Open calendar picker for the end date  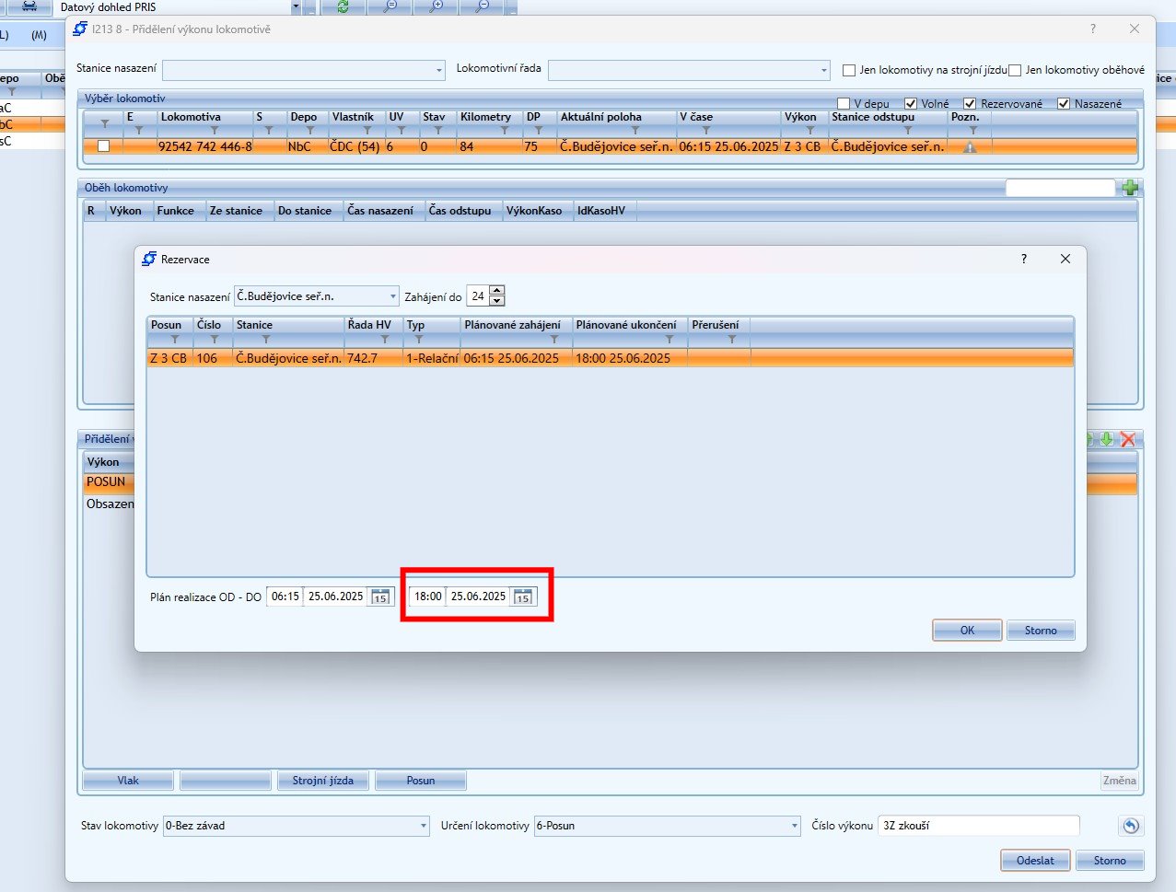(522, 597)
